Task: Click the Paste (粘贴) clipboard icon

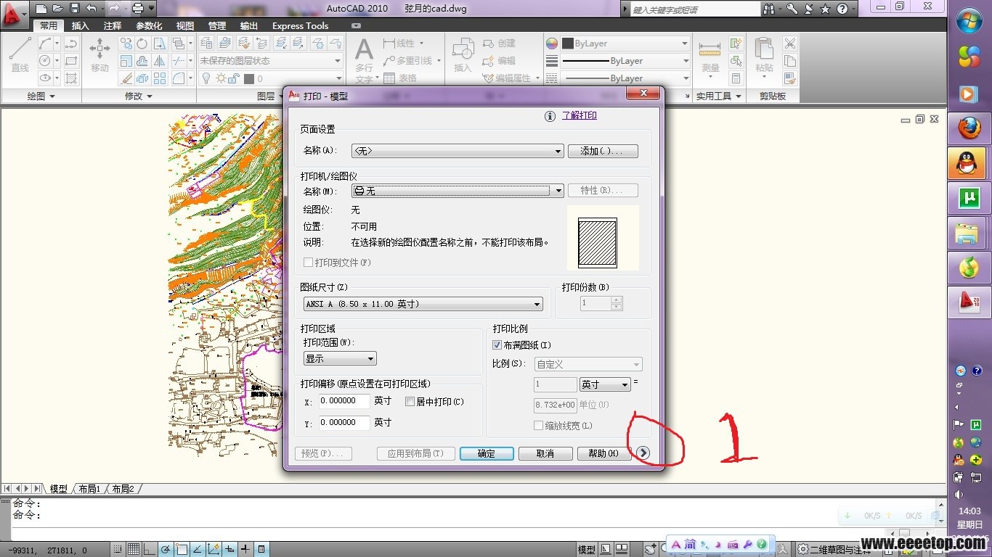Action: (x=764, y=54)
